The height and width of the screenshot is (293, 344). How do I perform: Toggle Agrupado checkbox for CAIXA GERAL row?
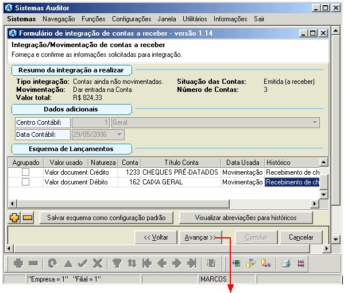[x=25, y=182]
